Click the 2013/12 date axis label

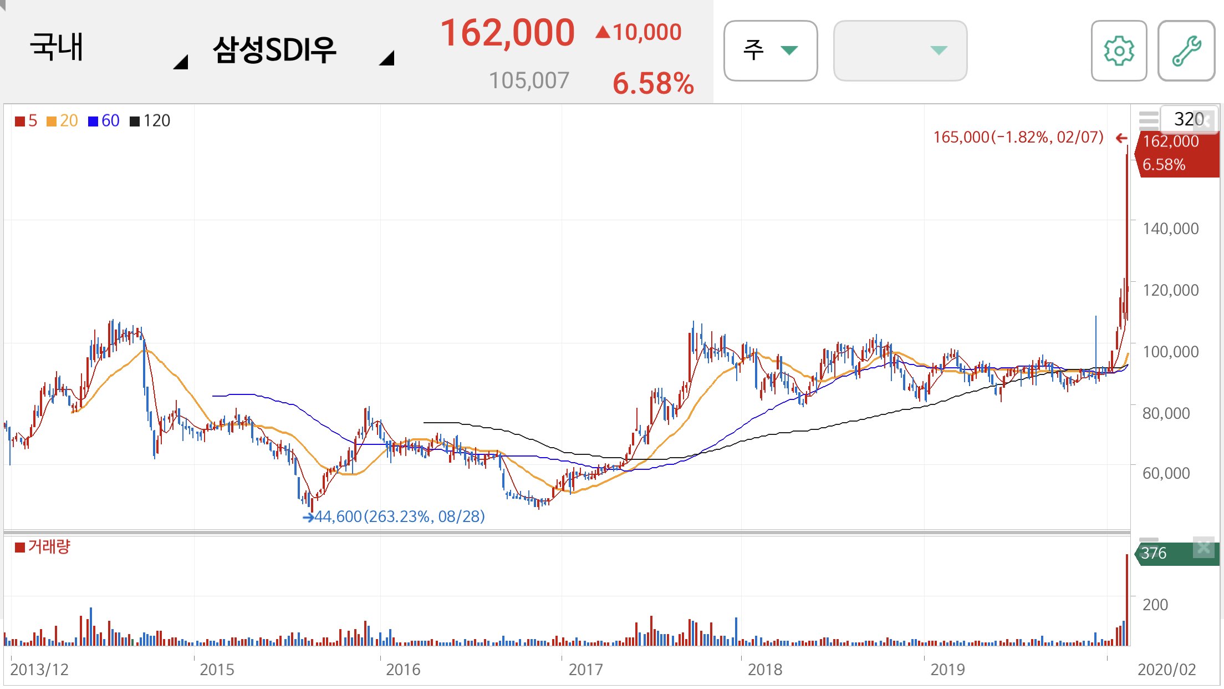click(39, 670)
